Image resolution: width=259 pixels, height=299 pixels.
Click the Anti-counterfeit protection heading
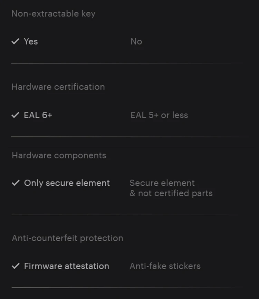67,238
